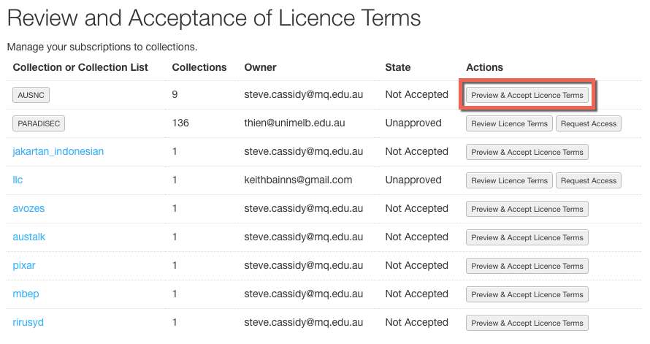The height and width of the screenshot is (344, 650).
Task: Open the mbep collection link
Action: click(26, 294)
